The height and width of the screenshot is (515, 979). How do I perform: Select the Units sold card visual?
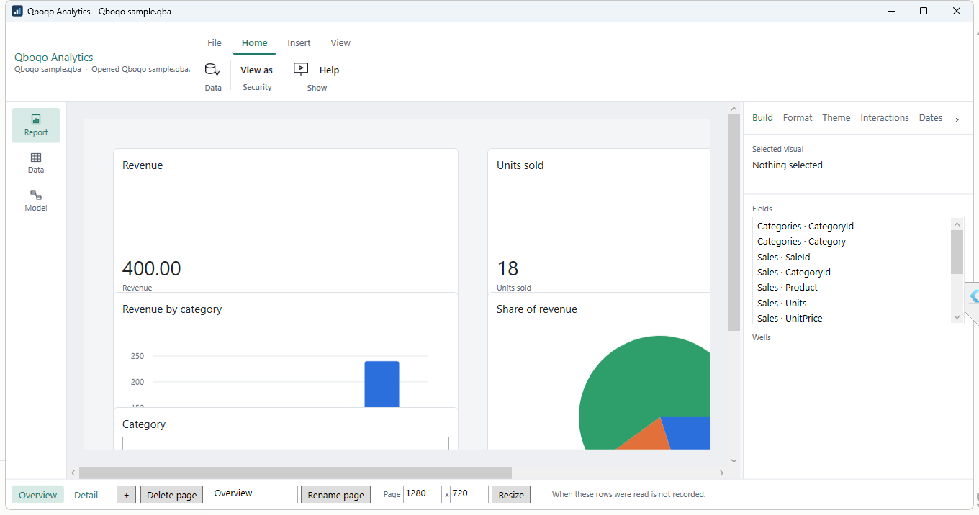click(599, 220)
